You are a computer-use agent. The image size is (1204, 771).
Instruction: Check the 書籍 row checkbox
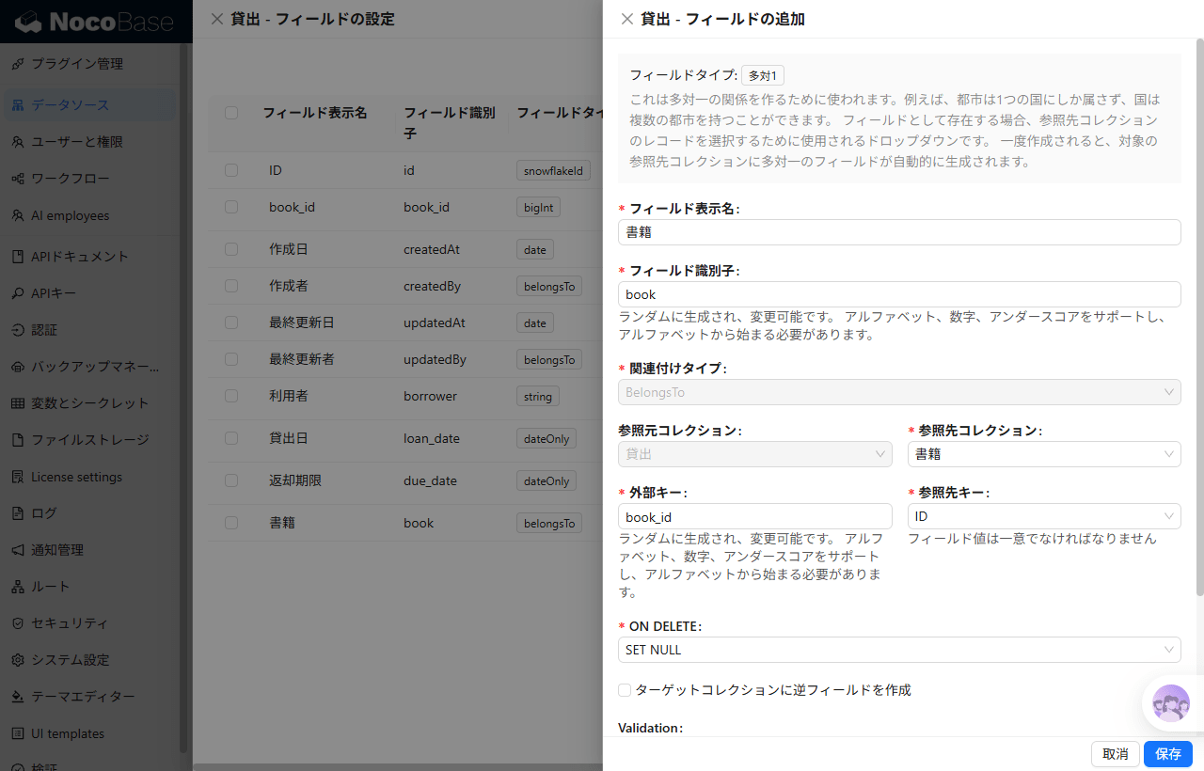click(x=231, y=523)
